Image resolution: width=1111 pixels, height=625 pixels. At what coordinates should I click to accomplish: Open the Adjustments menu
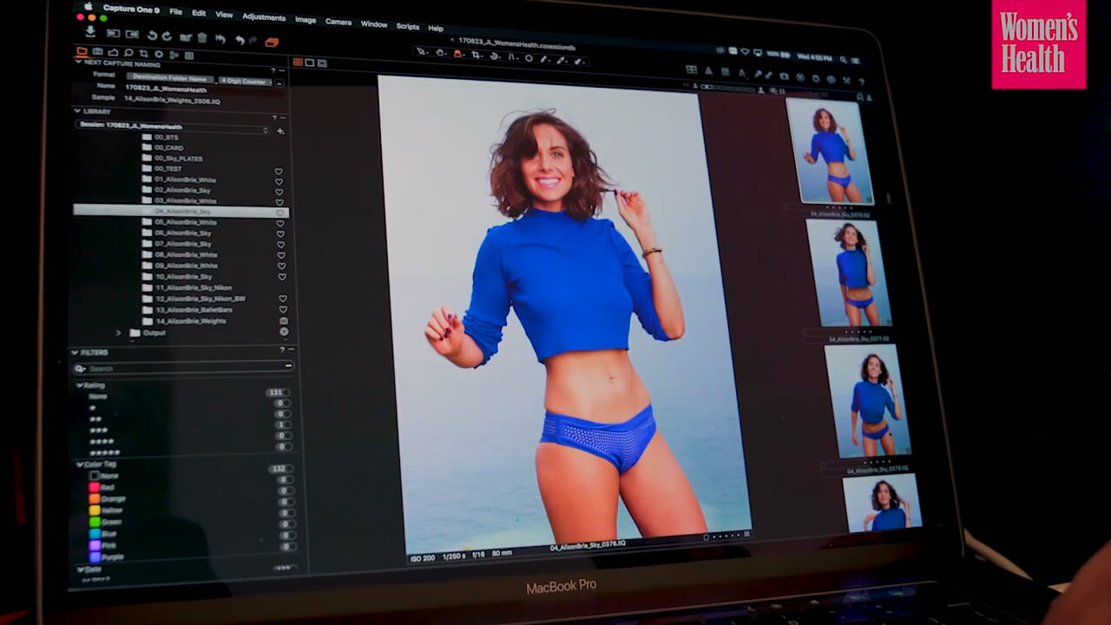[x=264, y=17]
